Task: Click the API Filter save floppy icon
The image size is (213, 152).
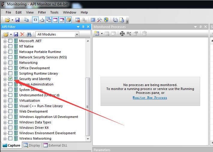Action: tap(16, 34)
